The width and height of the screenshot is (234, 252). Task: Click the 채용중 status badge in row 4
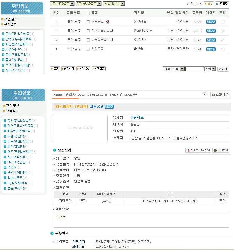point(211,22)
